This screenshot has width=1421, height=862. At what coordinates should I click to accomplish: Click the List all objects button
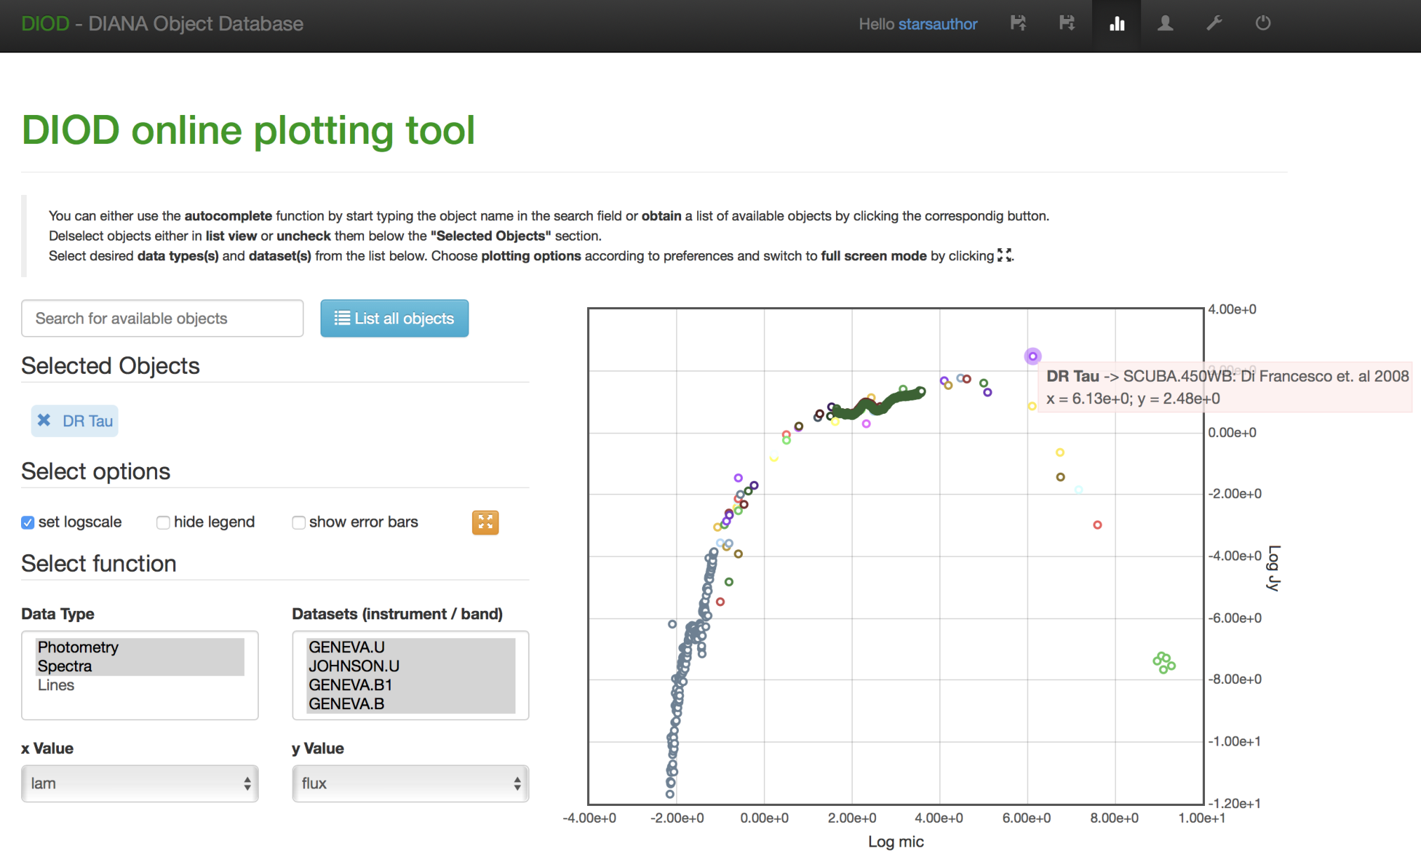394,318
